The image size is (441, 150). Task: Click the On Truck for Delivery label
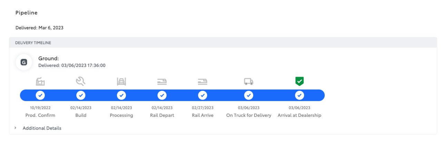tap(248, 115)
